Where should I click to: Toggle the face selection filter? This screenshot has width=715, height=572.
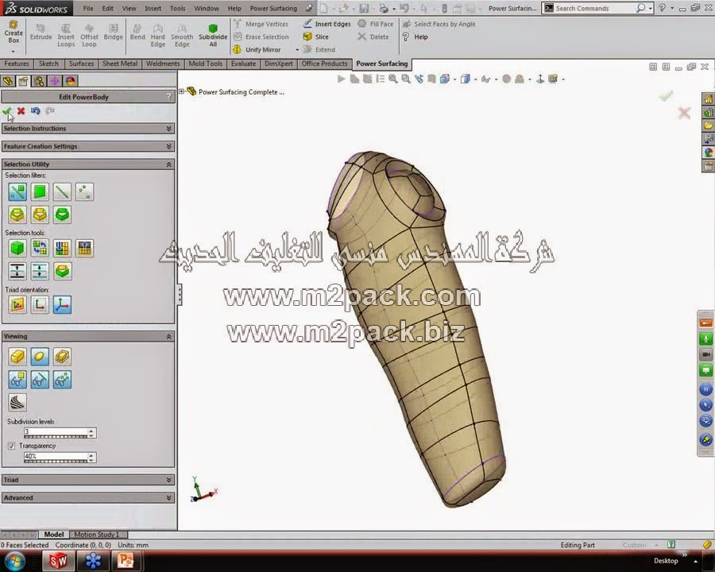pyautogui.click(x=40, y=192)
